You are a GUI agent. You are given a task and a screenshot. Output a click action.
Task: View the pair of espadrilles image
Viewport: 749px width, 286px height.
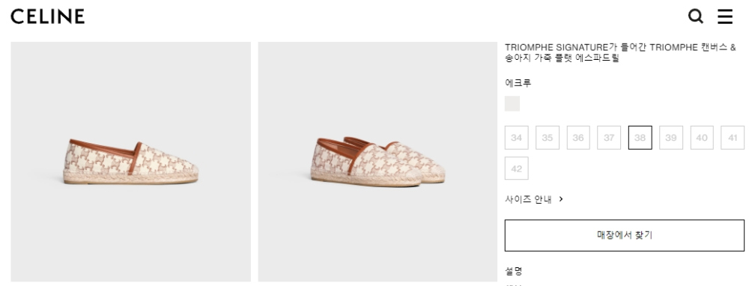(377, 162)
